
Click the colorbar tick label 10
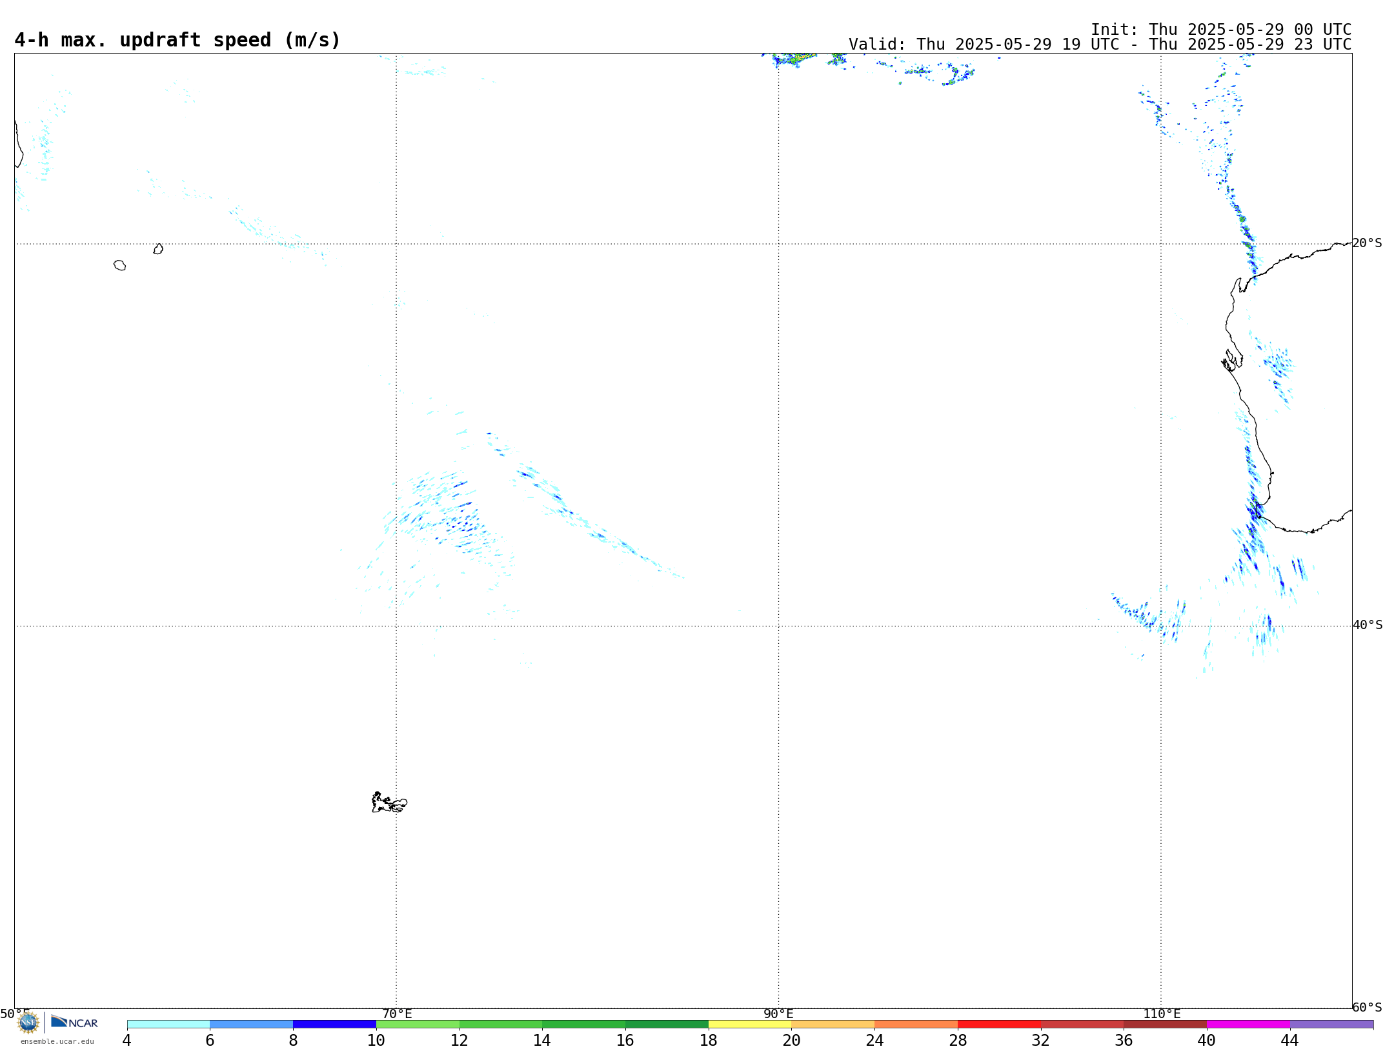coord(376,1041)
